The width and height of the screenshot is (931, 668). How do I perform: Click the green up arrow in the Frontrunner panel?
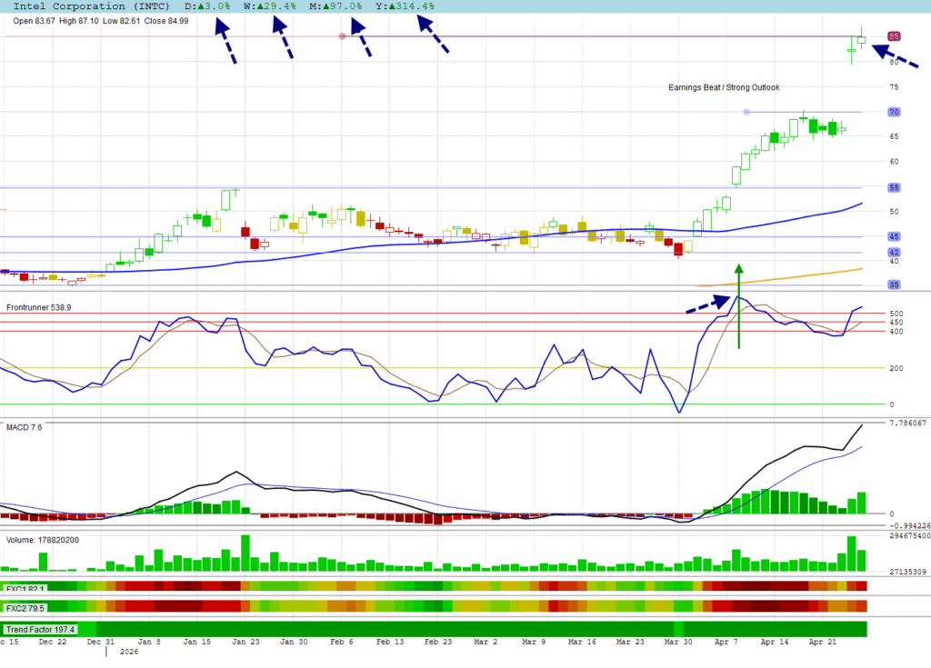pos(738,306)
